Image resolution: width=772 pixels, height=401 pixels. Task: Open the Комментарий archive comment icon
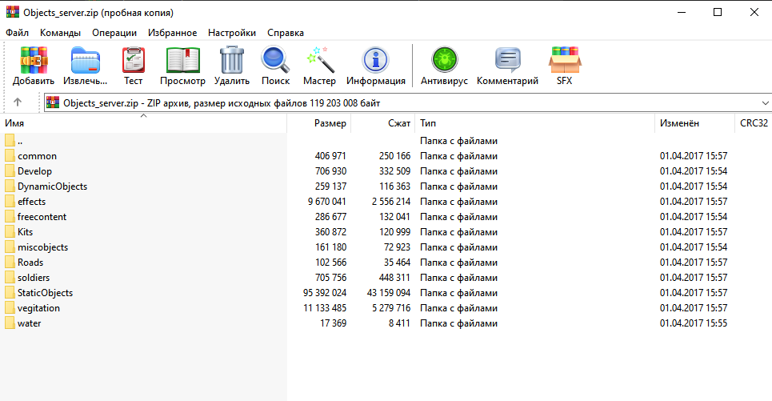click(507, 62)
